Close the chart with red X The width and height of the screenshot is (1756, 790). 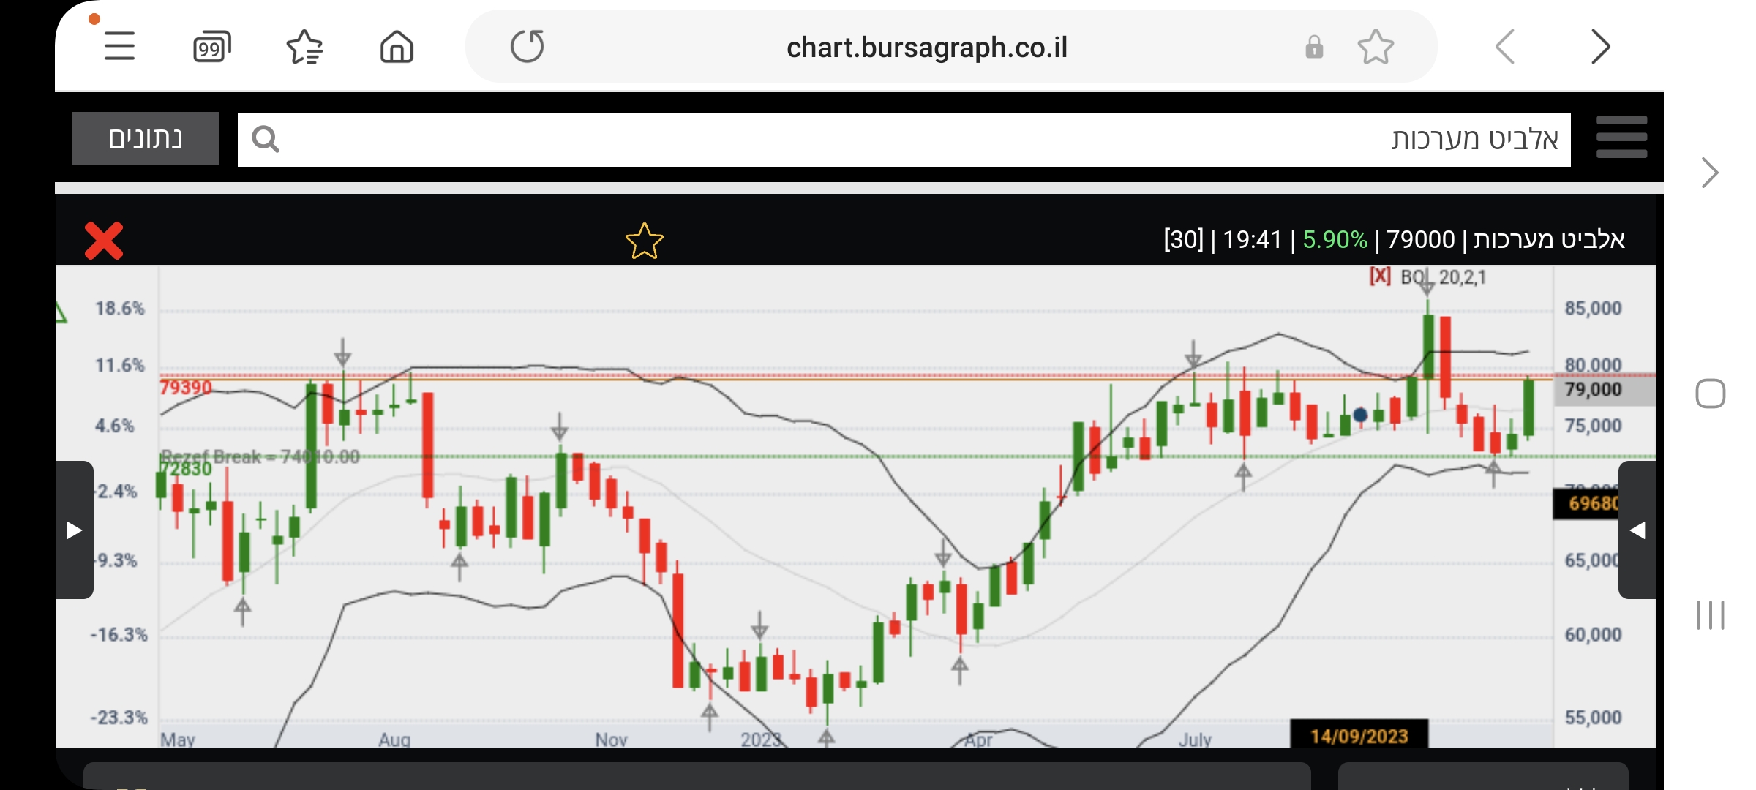pyautogui.click(x=104, y=241)
